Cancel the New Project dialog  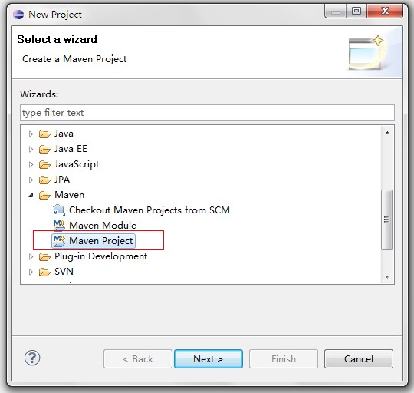[359, 359]
